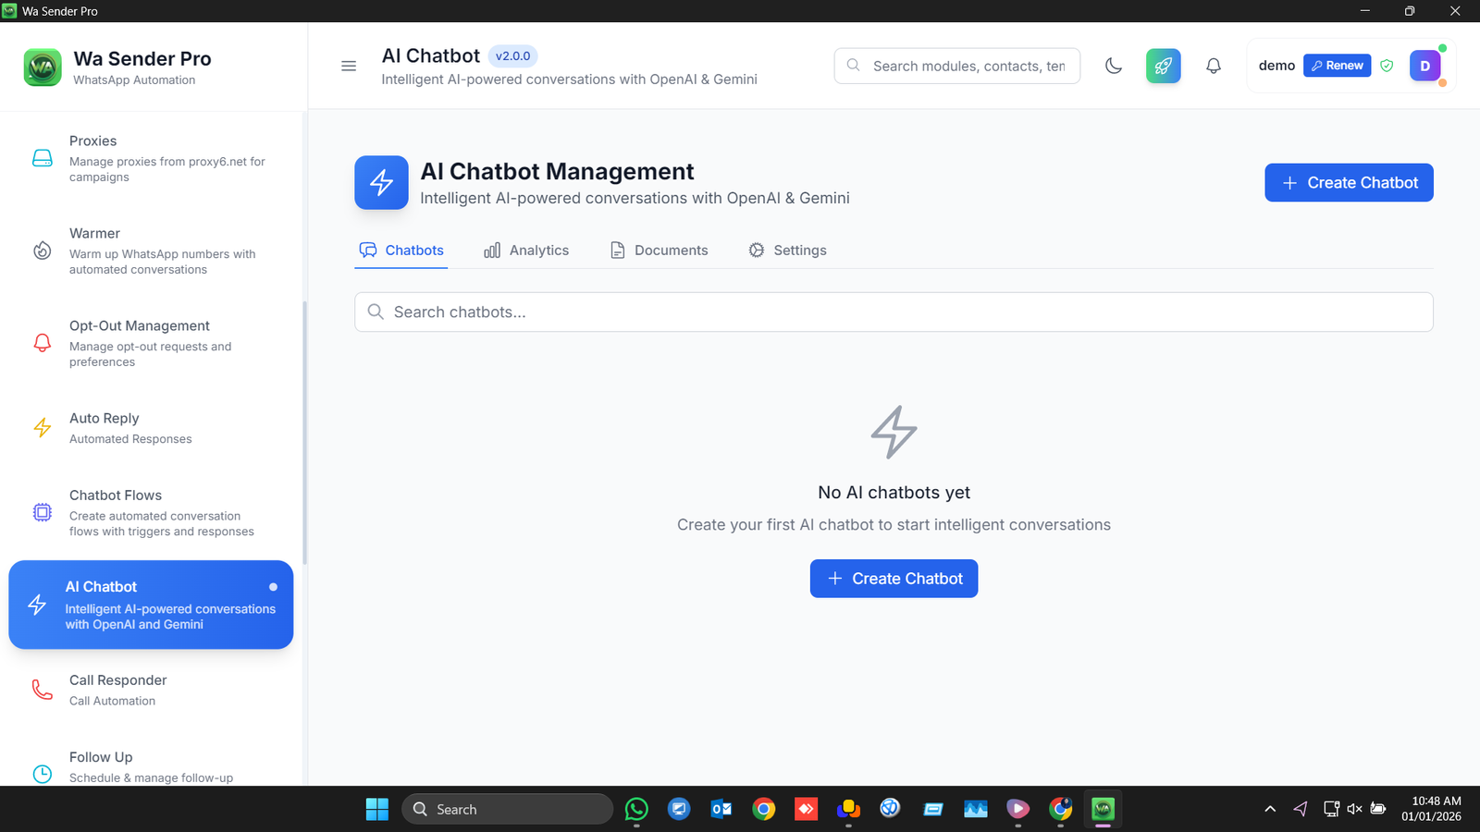Collapse the sidebar with the hamburger icon
Image resolution: width=1480 pixels, height=832 pixels.
click(349, 66)
